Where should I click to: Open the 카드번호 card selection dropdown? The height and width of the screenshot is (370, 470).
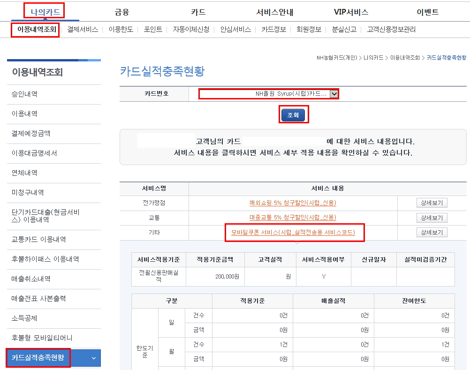tap(264, 93)
